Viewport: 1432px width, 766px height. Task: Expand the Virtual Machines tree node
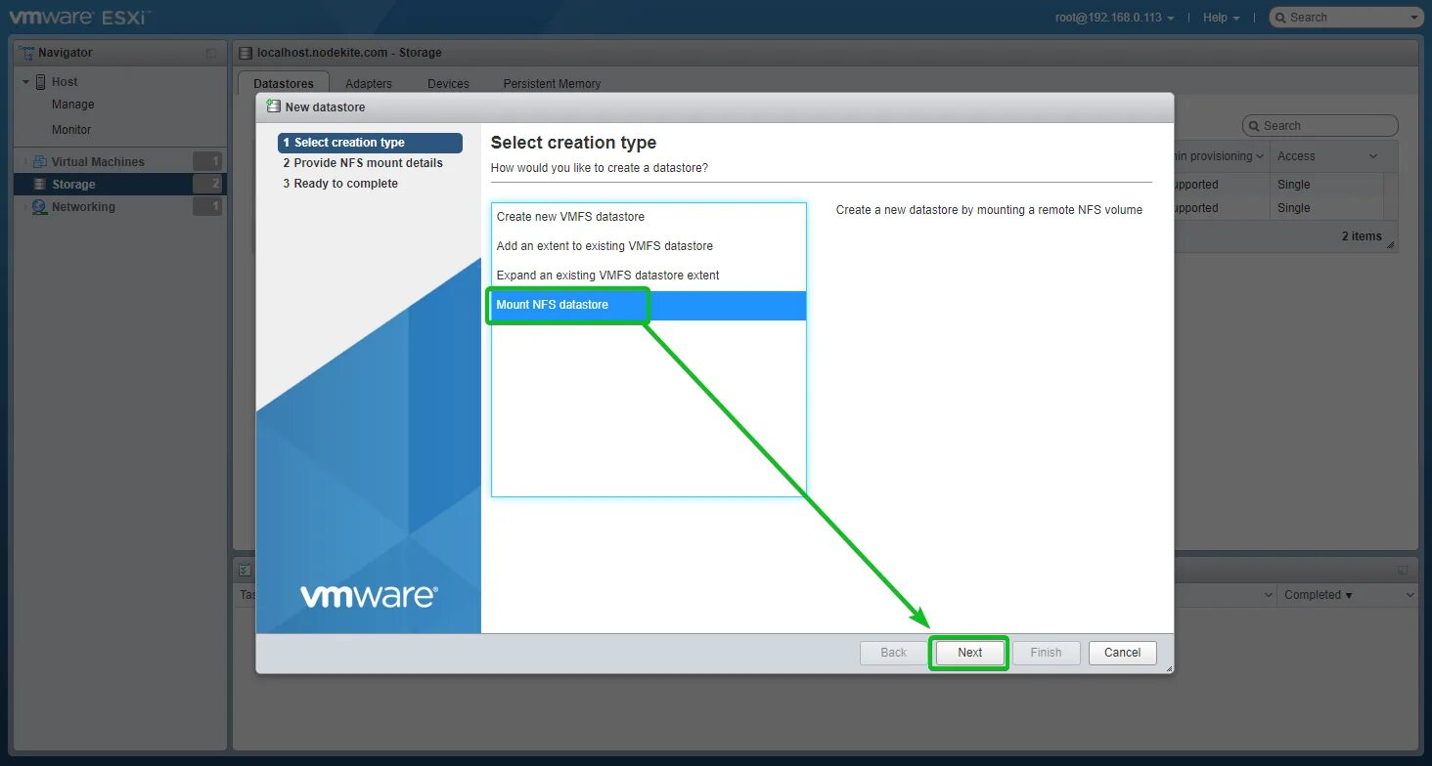click(26, 162)
